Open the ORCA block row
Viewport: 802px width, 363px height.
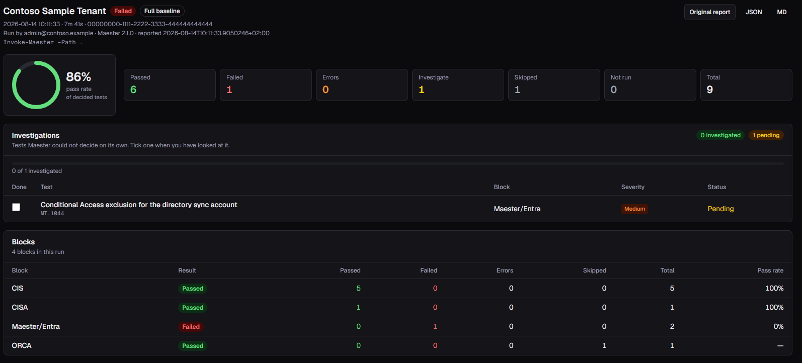[397, 346]
